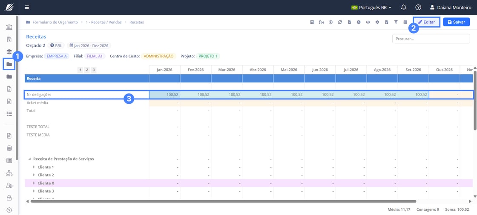Screen dimensions: 477x215
Task: Click the dollar invoice icon in the sidebar
Action: pos(9,39)
